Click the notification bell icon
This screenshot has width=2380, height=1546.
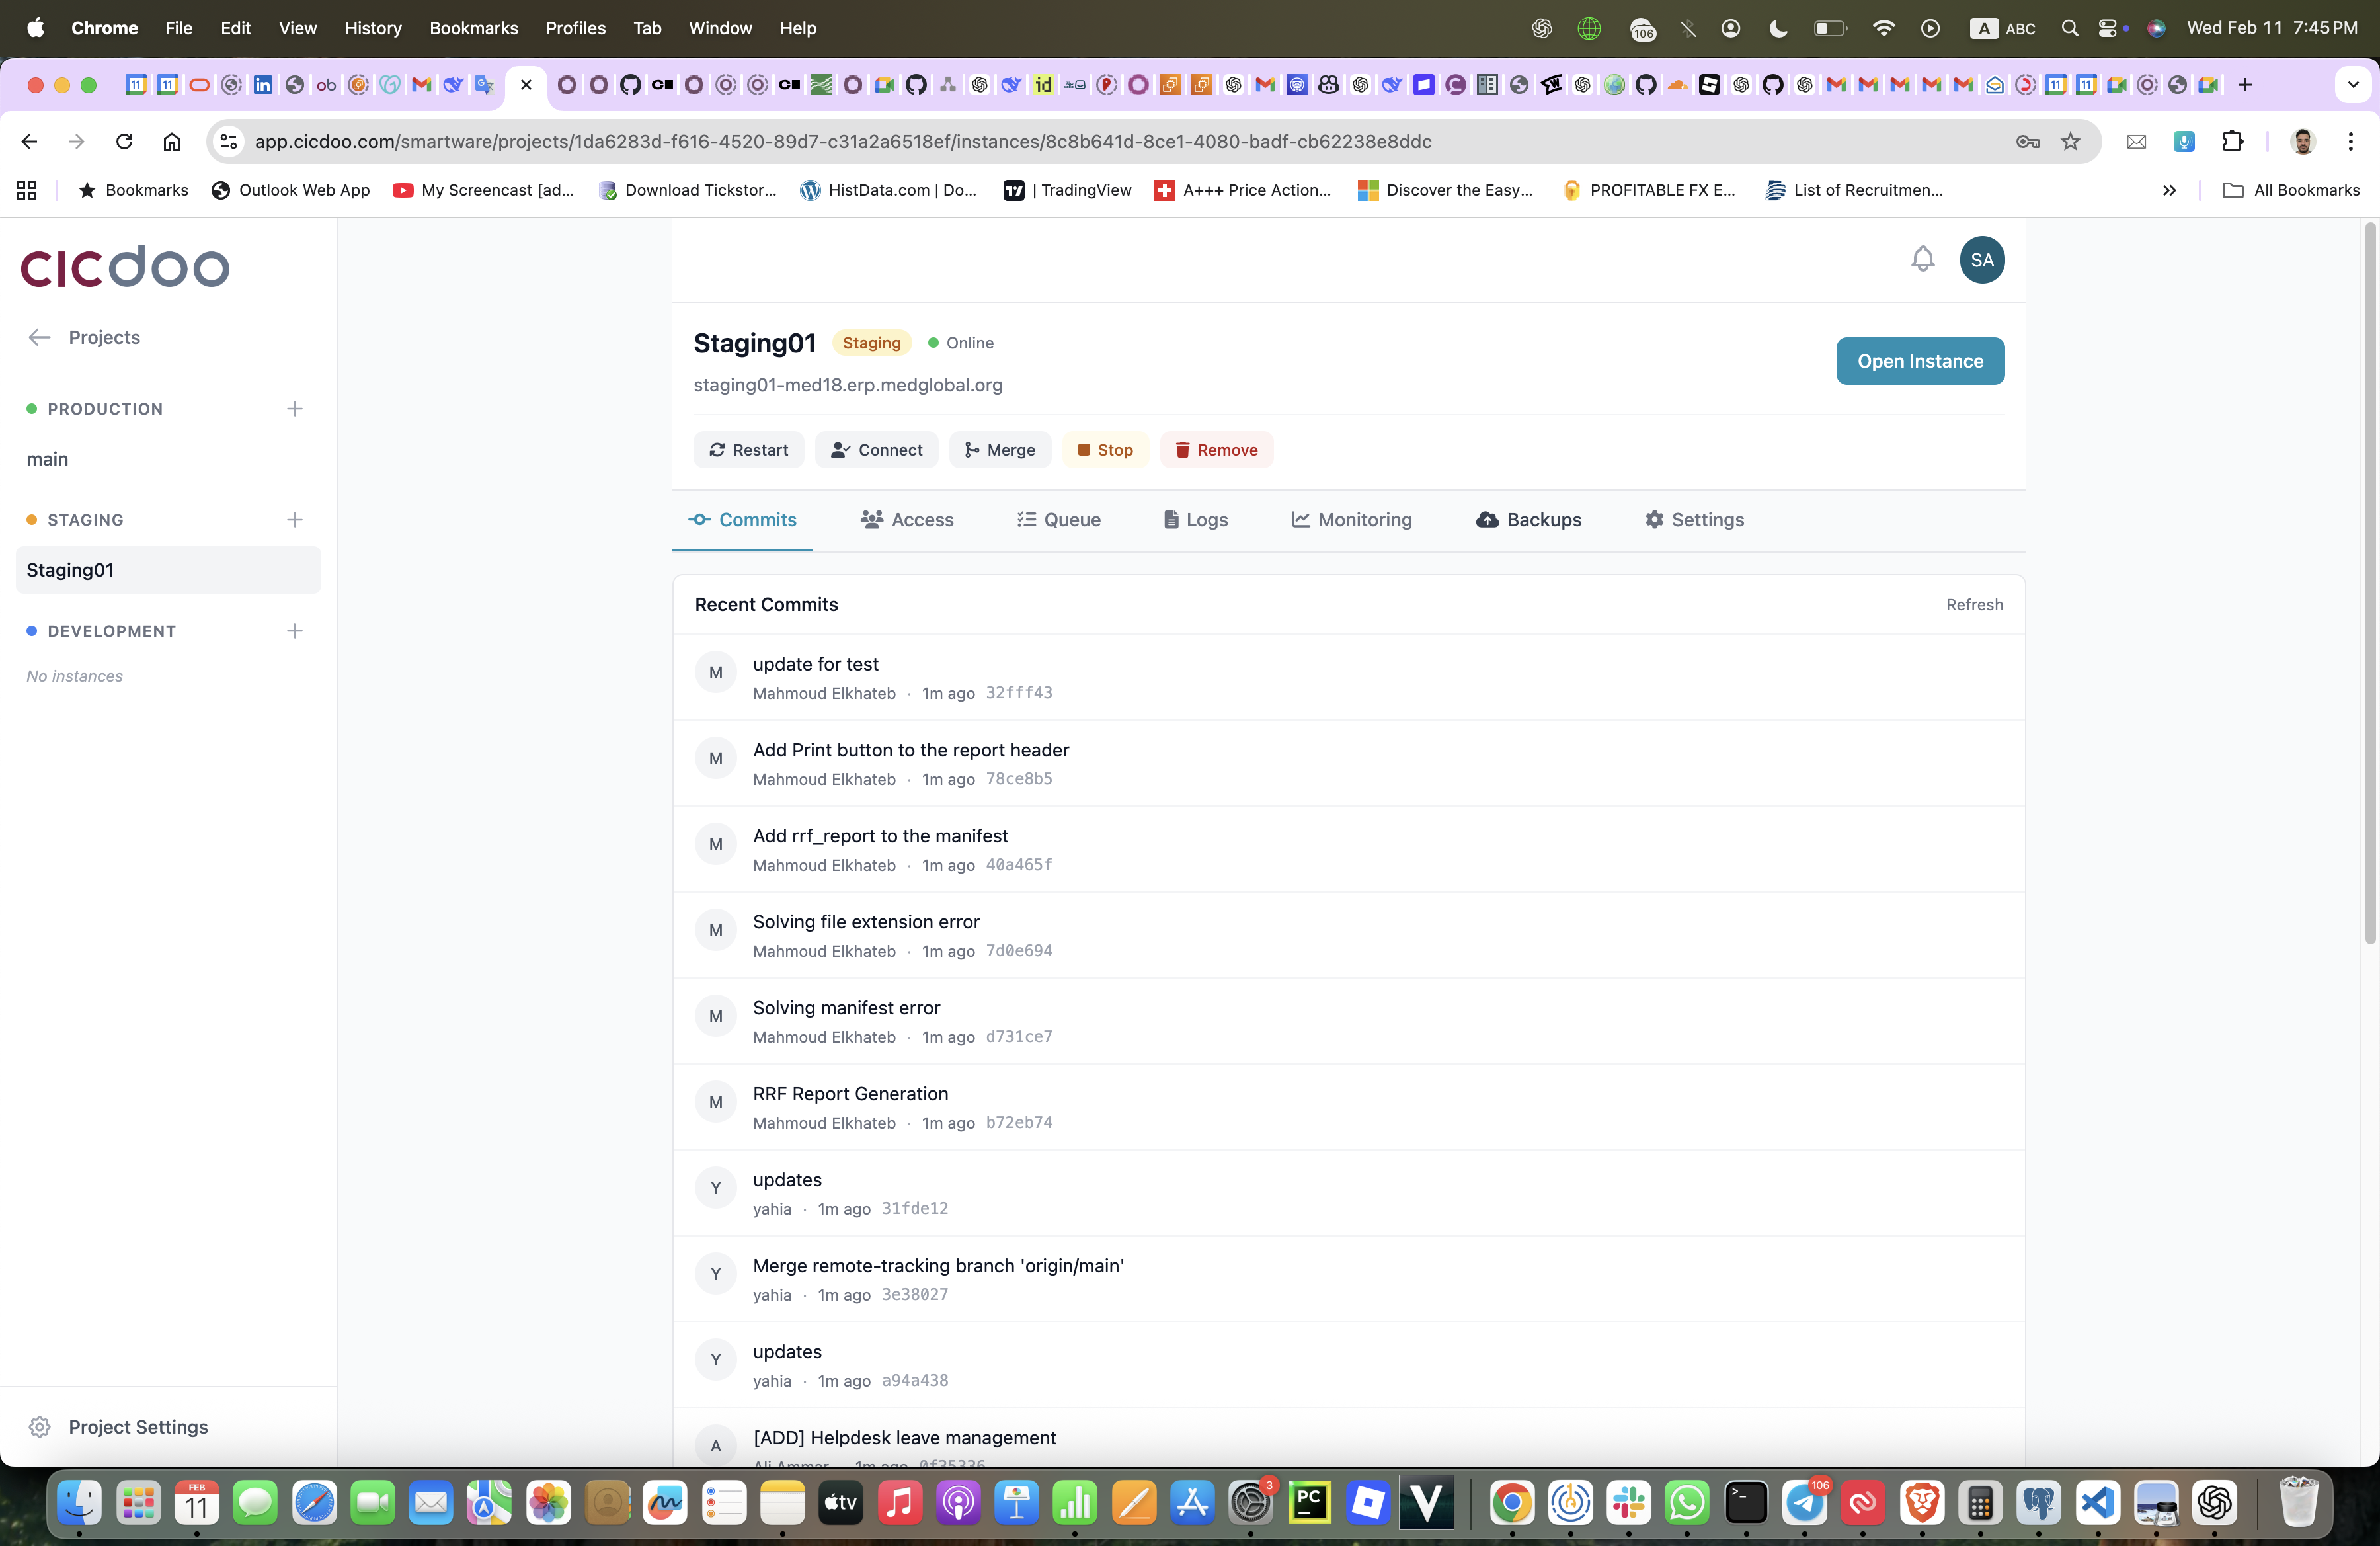(x=1922, y=260)
